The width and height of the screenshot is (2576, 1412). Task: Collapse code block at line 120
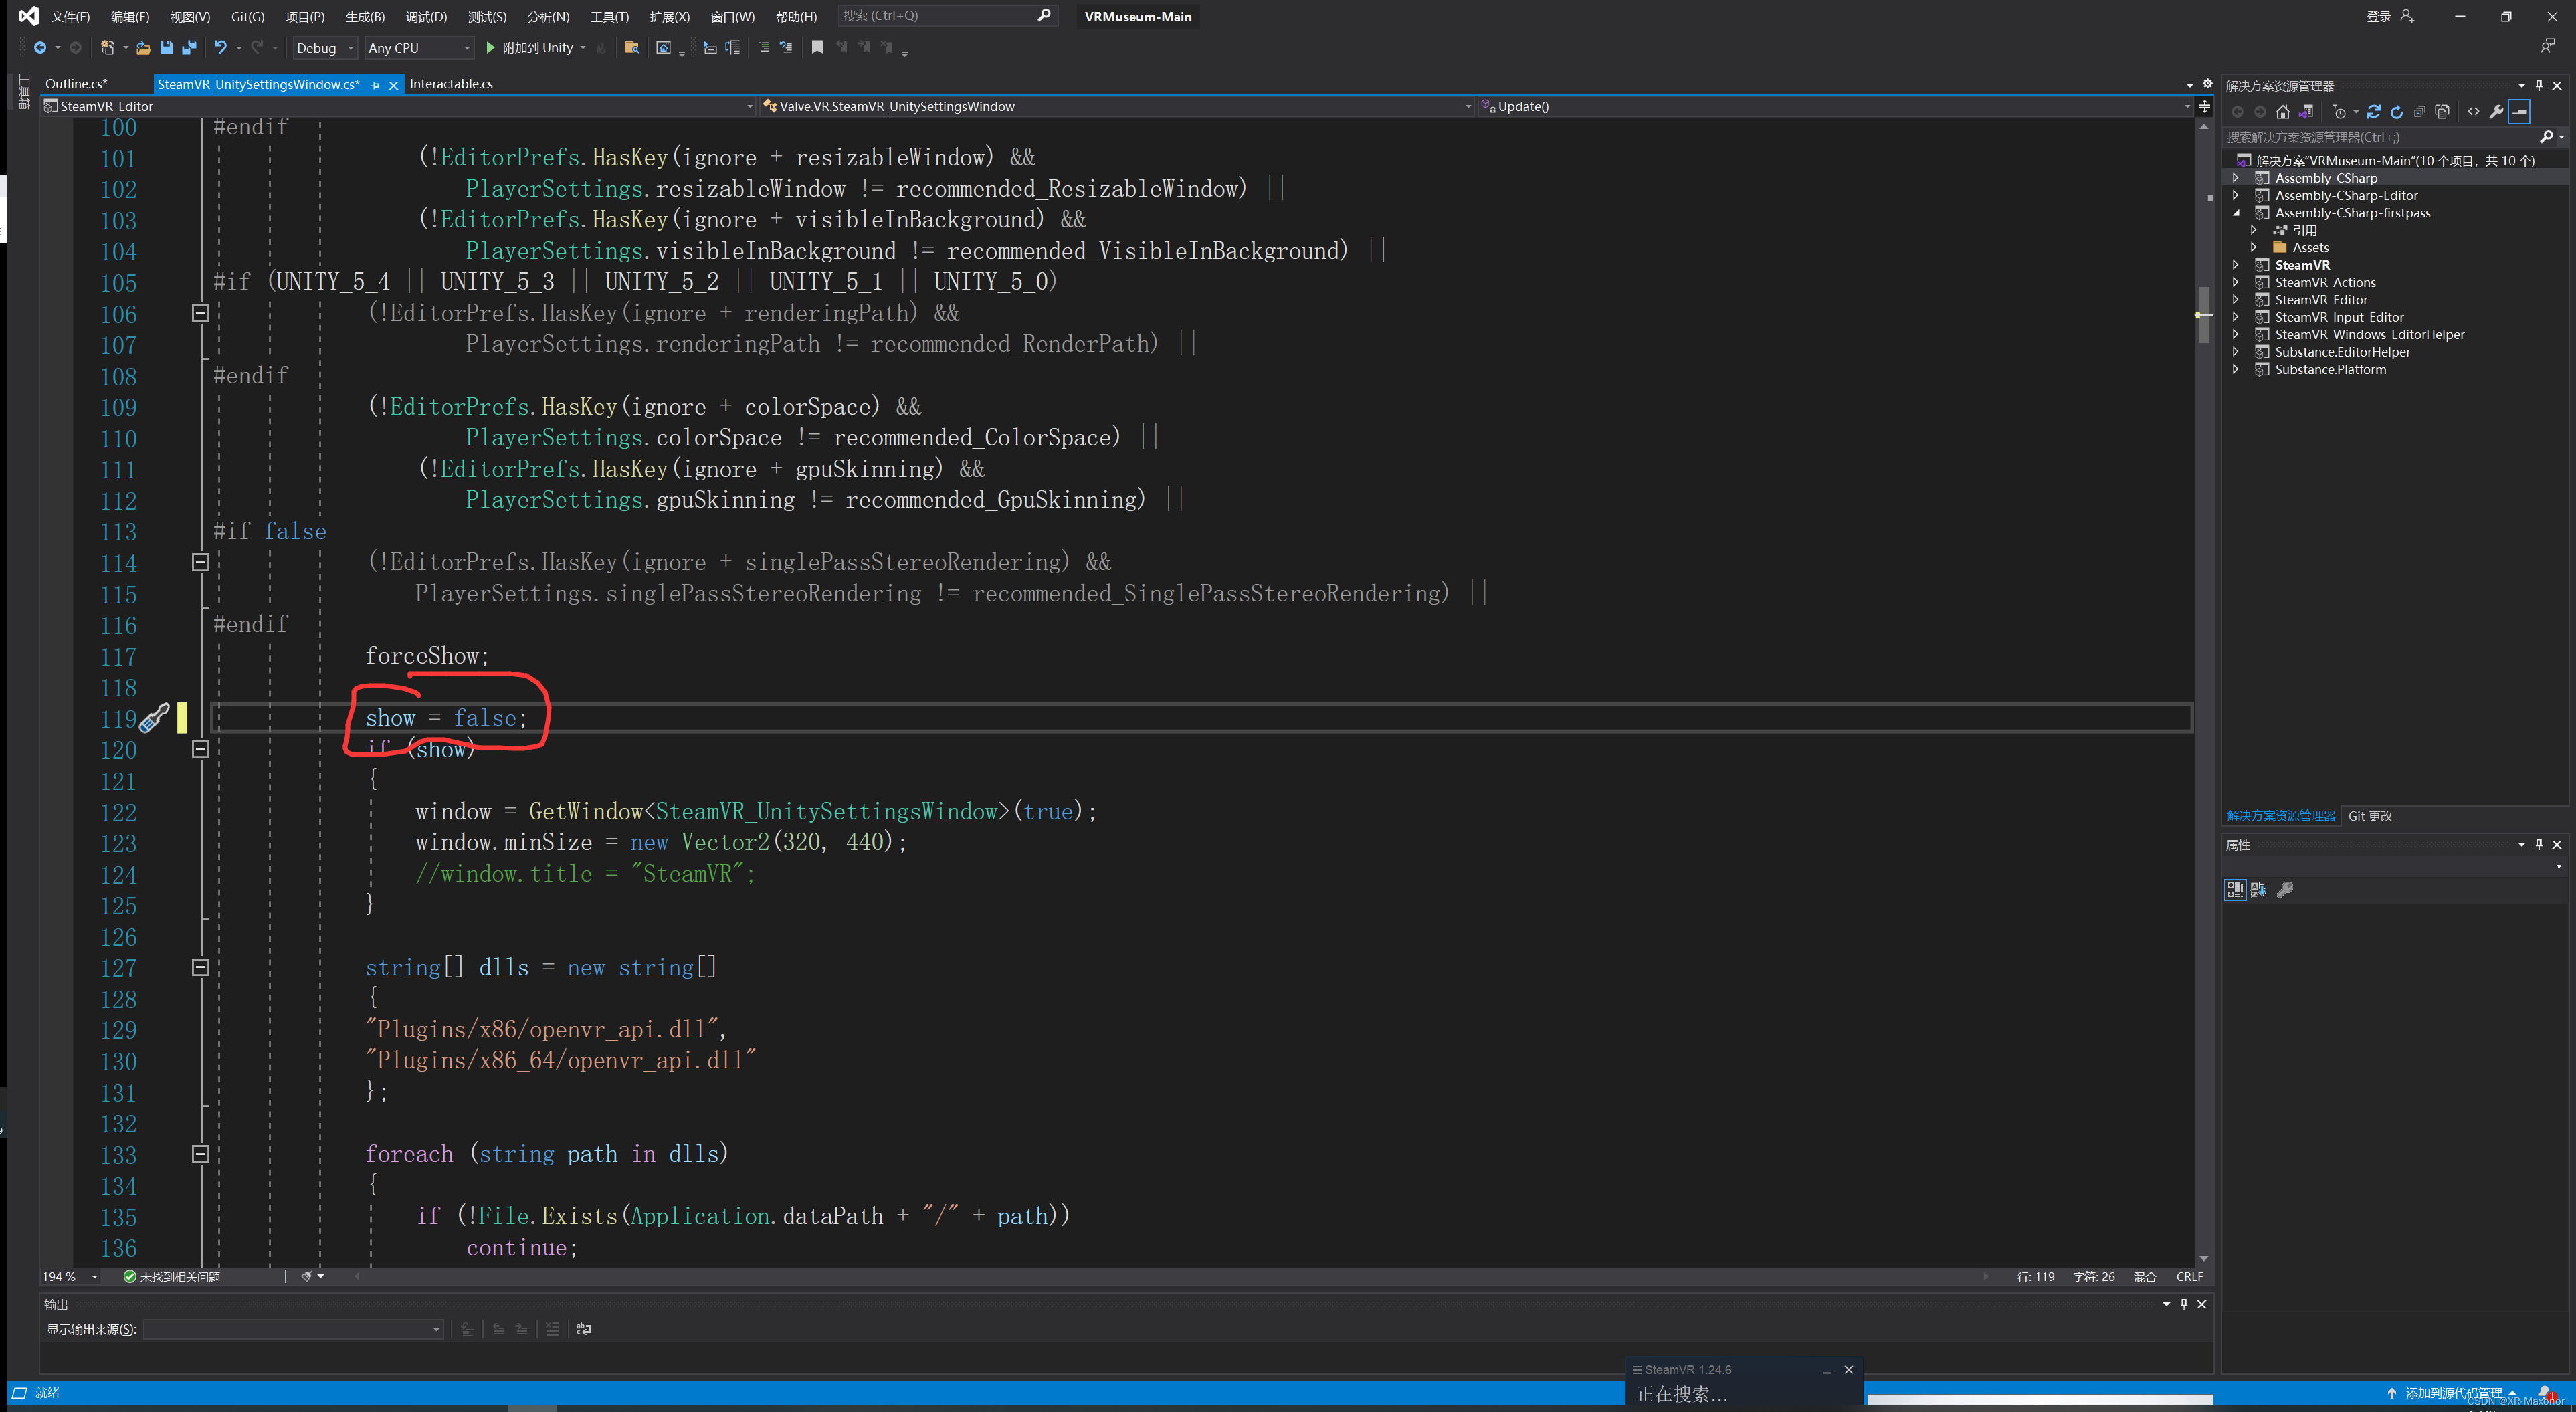coord(200,749)
